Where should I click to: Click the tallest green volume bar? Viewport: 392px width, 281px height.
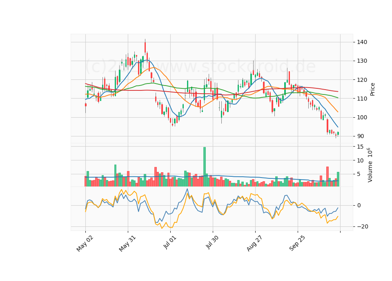click(x=205, y=167)
